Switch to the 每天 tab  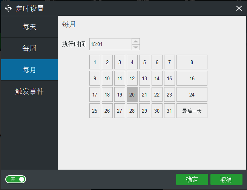29,27
